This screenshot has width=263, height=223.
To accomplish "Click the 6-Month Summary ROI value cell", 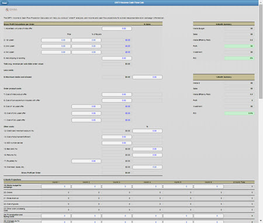I will 239,58.
